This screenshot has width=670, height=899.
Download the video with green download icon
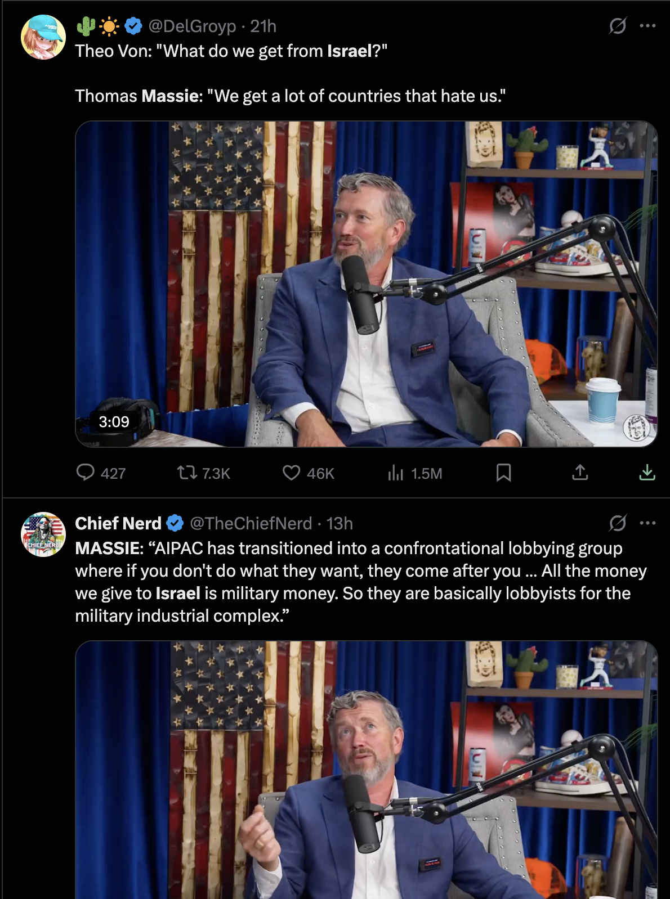tap(647, 473)
